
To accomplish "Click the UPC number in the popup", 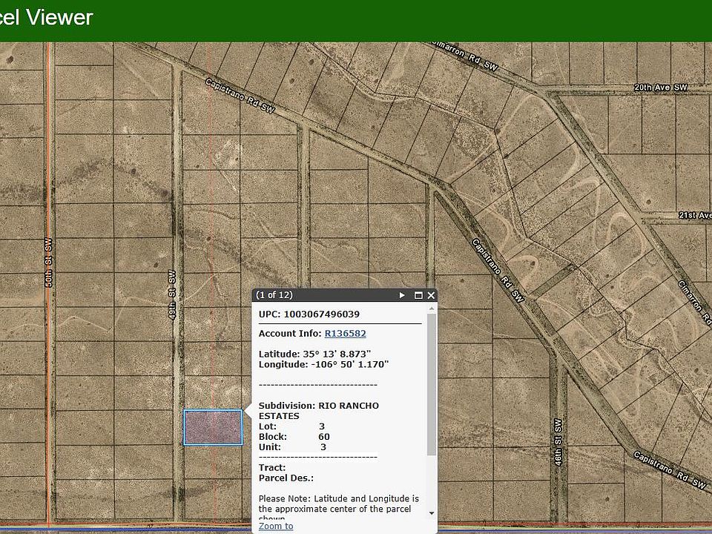I will point(321,314).
